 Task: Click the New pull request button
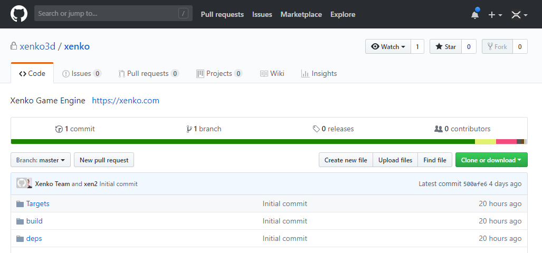click(x=104, y=160)
